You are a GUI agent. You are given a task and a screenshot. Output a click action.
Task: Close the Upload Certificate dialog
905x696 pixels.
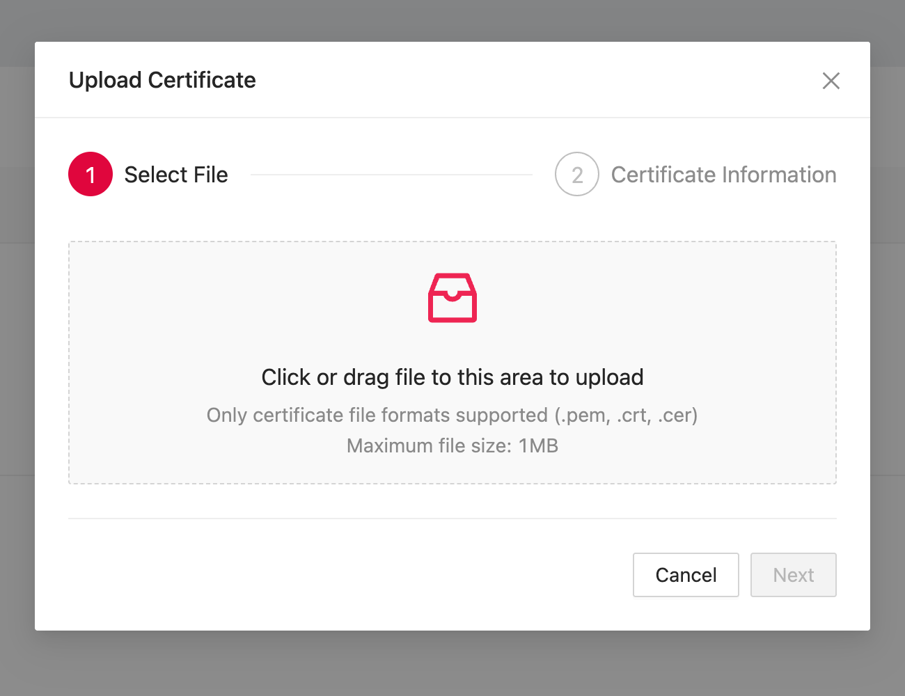pos(831,81)
